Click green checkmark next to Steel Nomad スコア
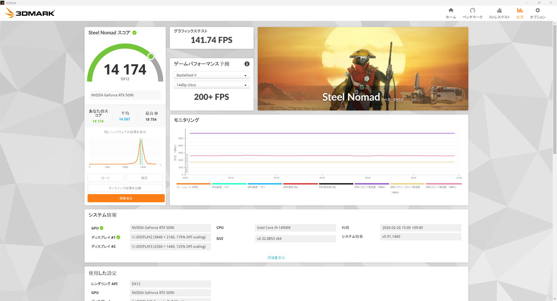Screen dimensions: 557x301 134,33
